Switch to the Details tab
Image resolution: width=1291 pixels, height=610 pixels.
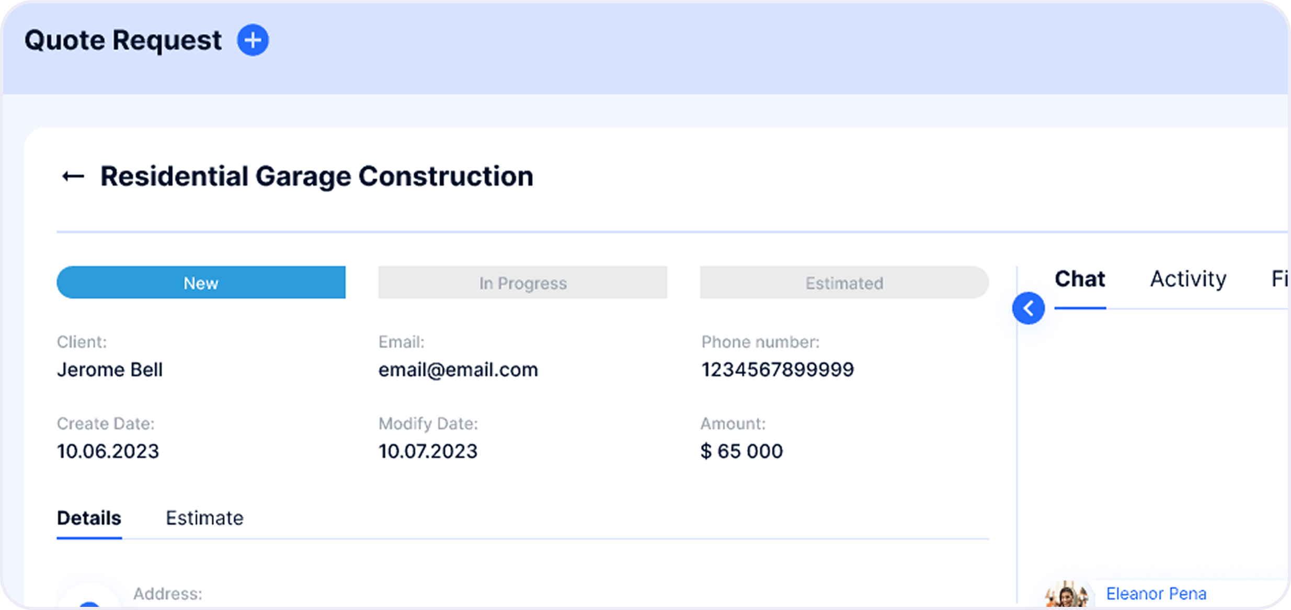click(x=89, y=519)
